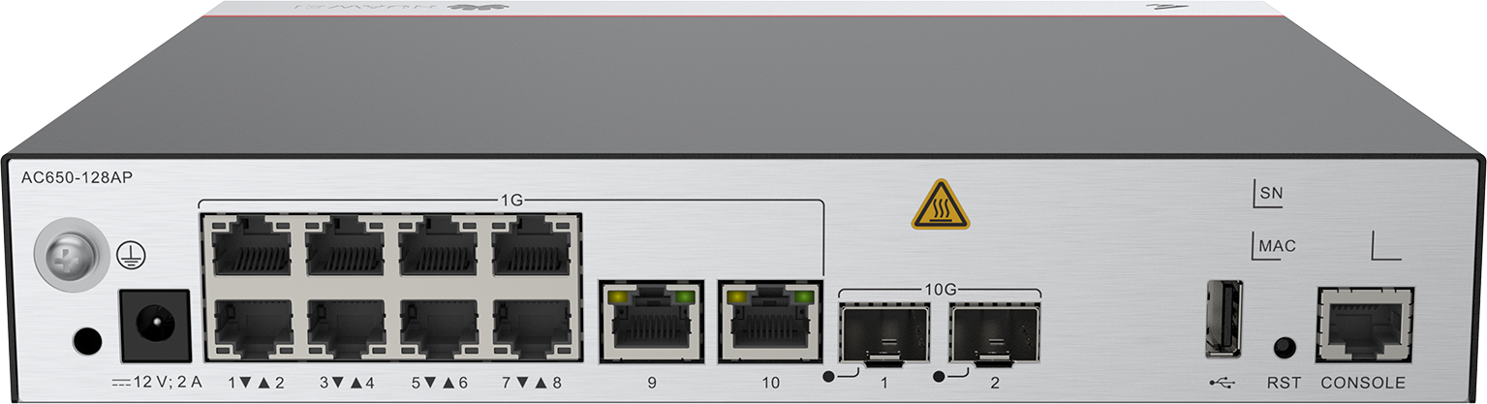Click the 10G bracket label
Screen dimensions: 1487x404
point(939,289)
